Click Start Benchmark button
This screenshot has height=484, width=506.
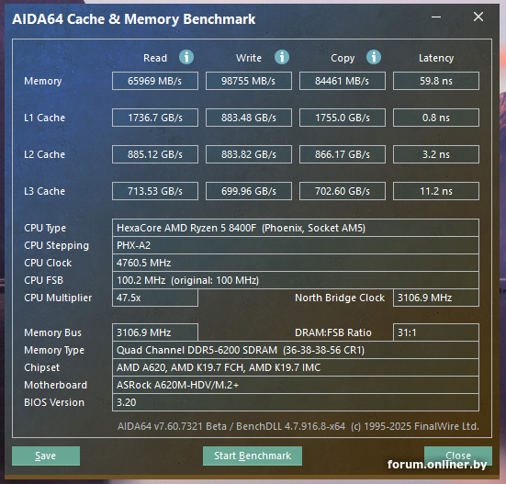coord(253,456)
